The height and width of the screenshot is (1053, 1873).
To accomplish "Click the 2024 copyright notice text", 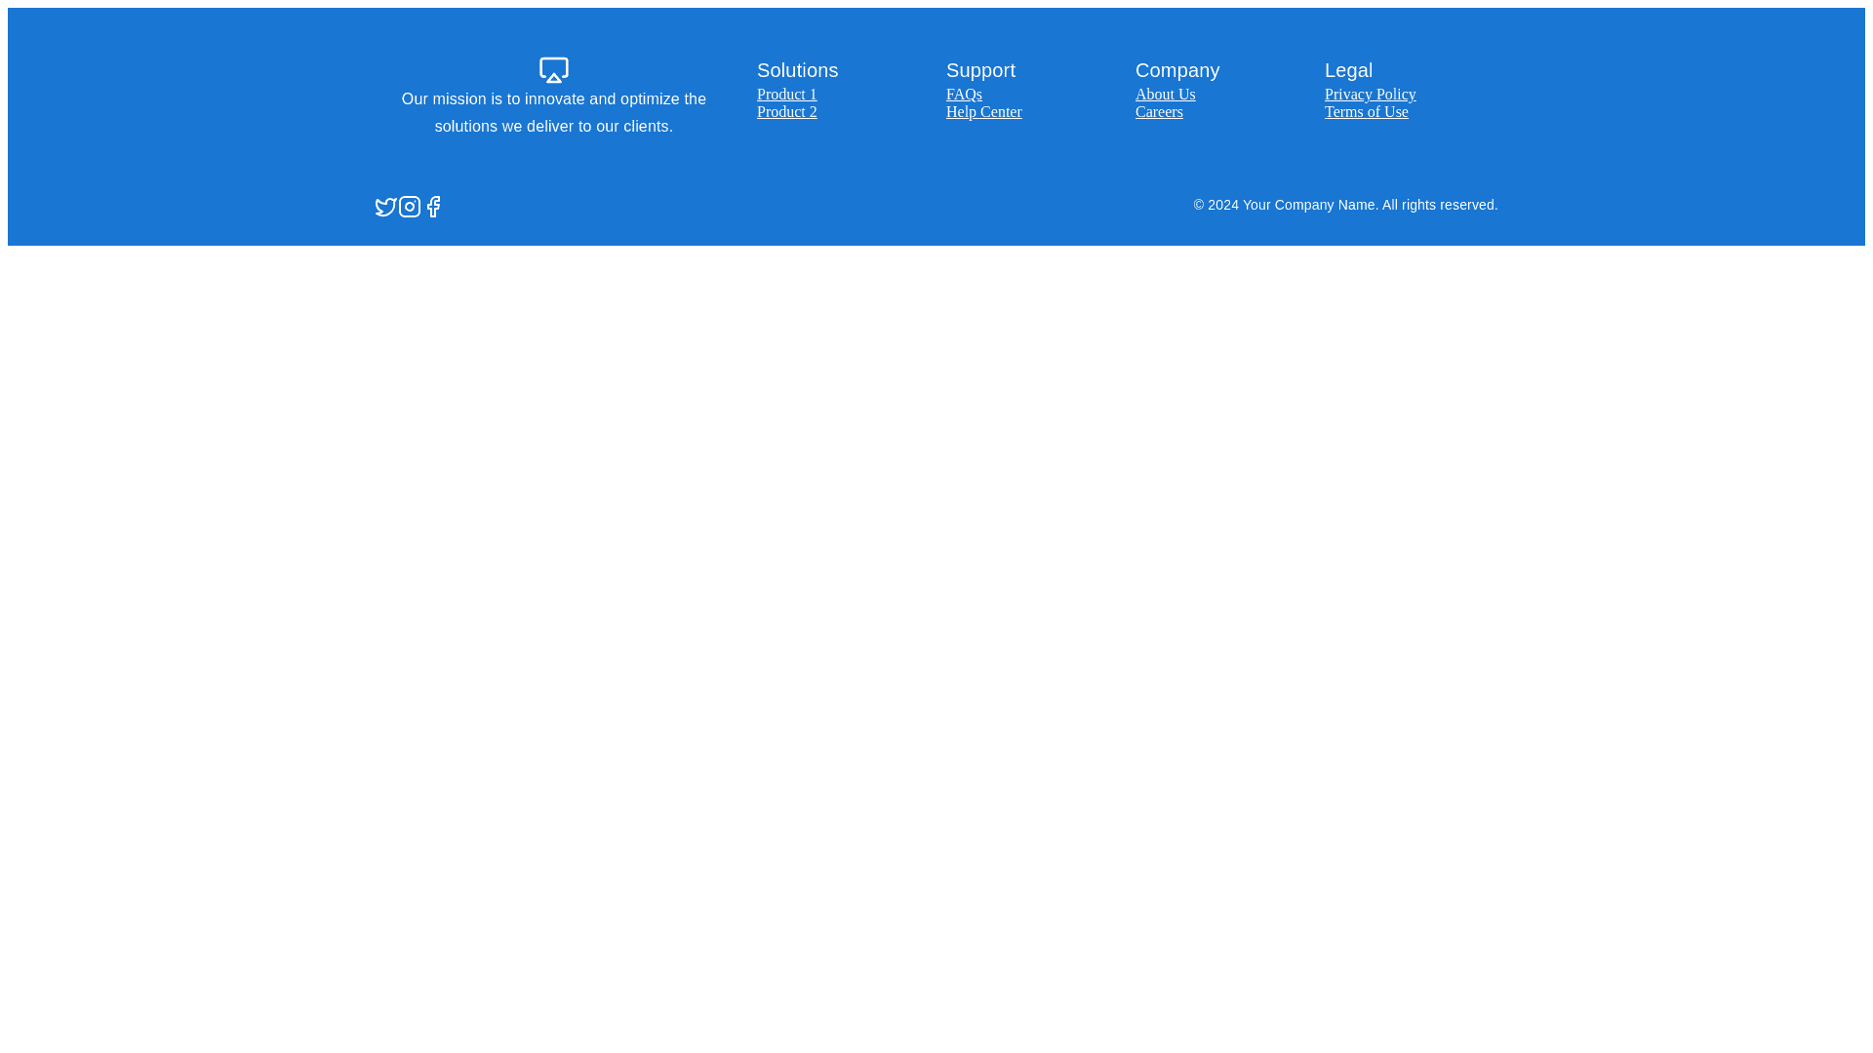I will click(1345, 205).
